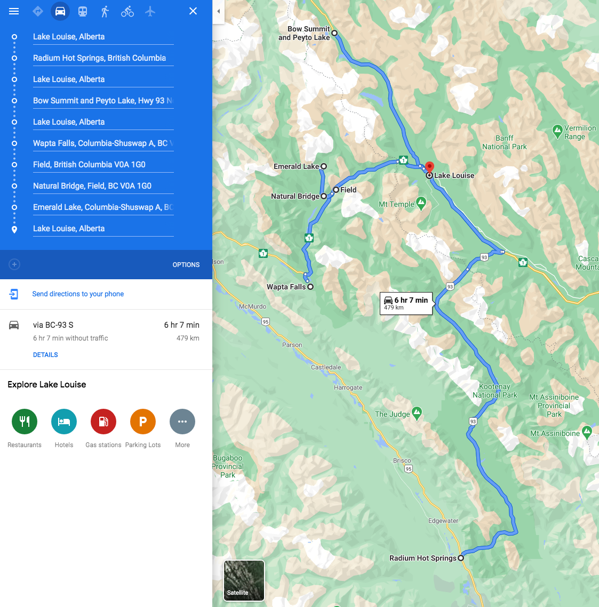Open the hamburger main menu
This screenshot has height=607, width=599.
point(14,11)
